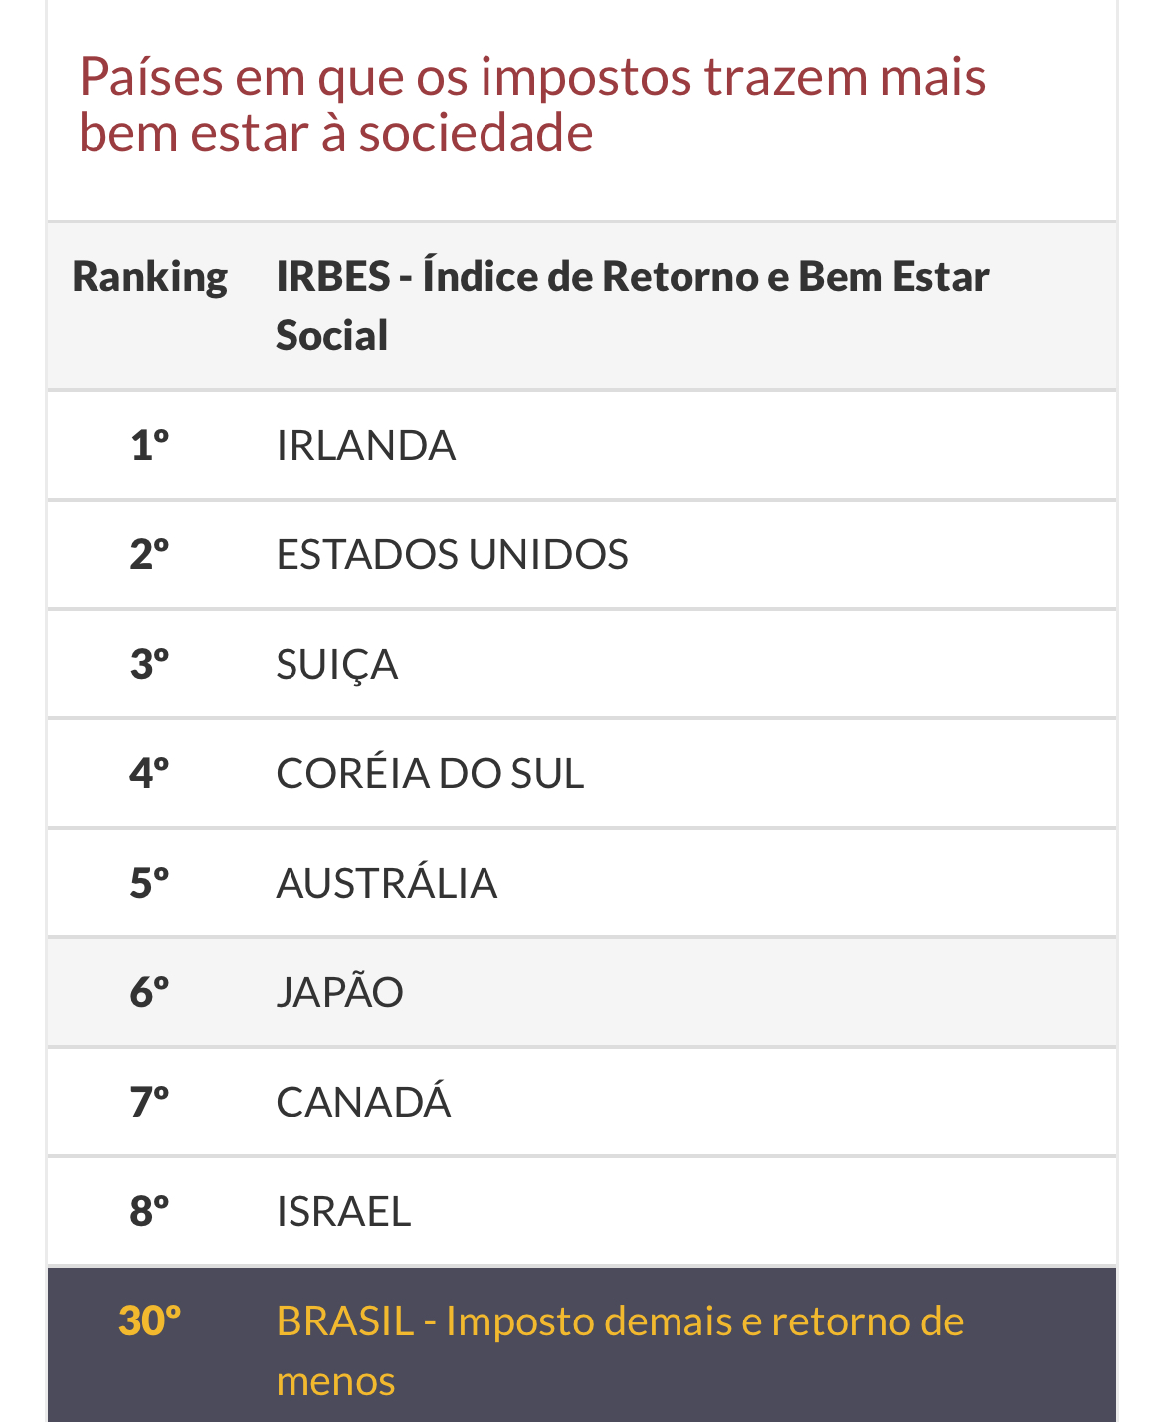Select the AUSTRÁLIA row
The height and width of the screenshot is (1422, 1164).
[582, 883]
